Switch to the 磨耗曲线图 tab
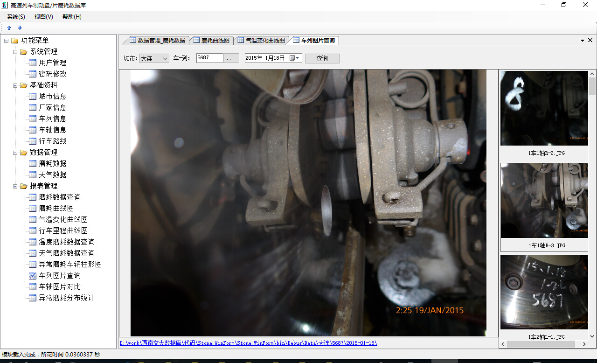The width and height of the screenshot is (597, 363). (x=211, y=41)
